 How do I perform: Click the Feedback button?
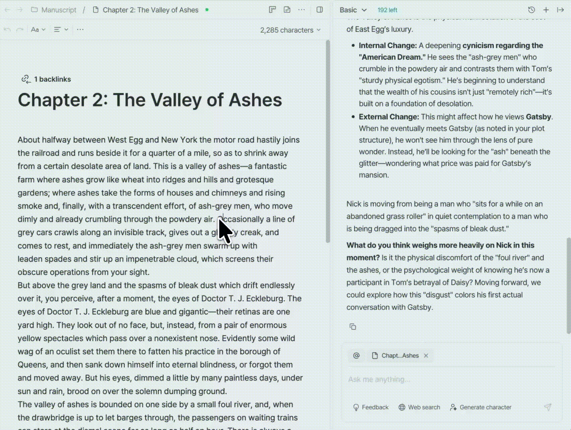click(x=371, y=407)
